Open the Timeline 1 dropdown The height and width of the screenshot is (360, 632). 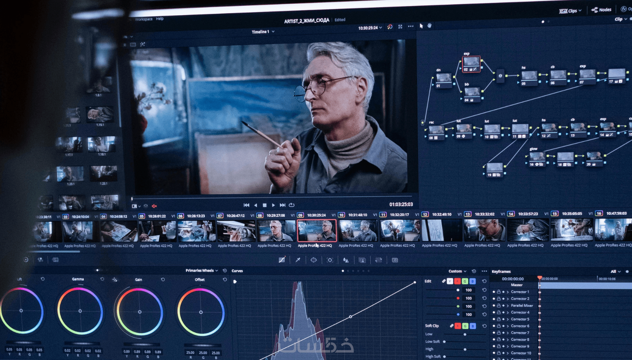coord(263,32)
